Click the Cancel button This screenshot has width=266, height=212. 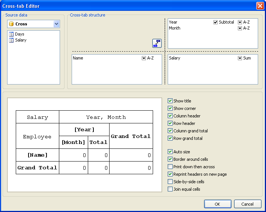tap(248, 204)
